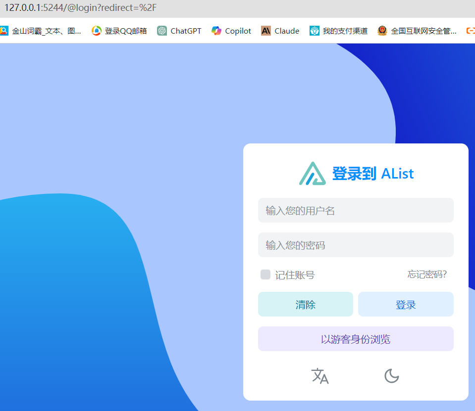Open the 登录QQ邮箱 bookmark
This screenshot has height=411, width=475.
[x=119, y=31]
